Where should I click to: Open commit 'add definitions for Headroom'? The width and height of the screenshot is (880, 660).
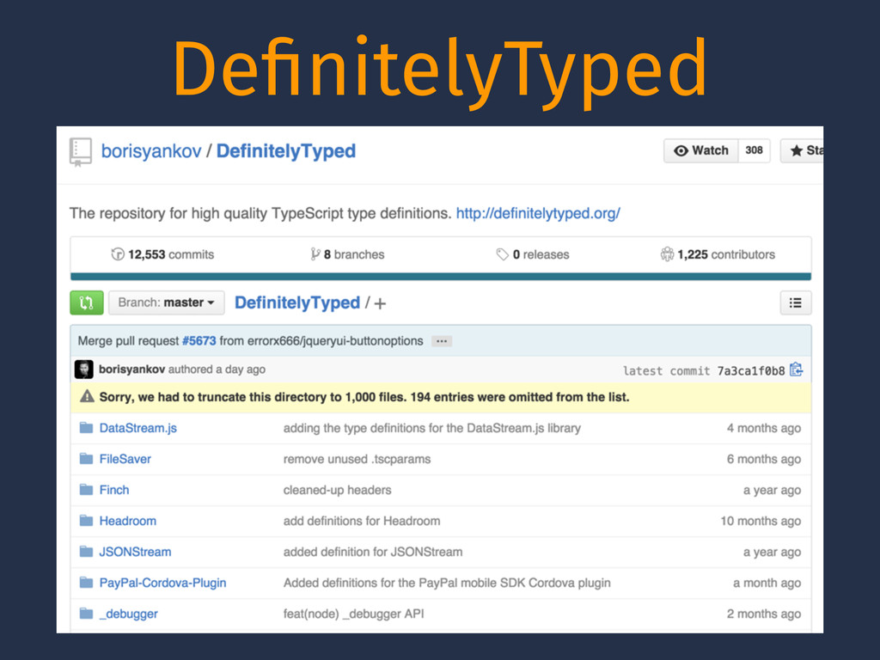(362, 521)
